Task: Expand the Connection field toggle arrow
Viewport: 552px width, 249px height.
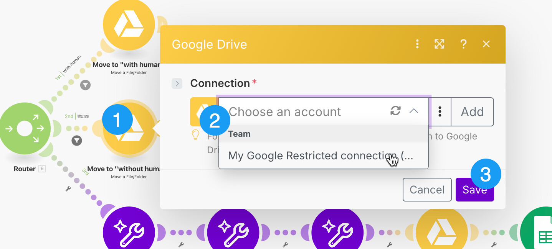Action: tap(177, 84)
